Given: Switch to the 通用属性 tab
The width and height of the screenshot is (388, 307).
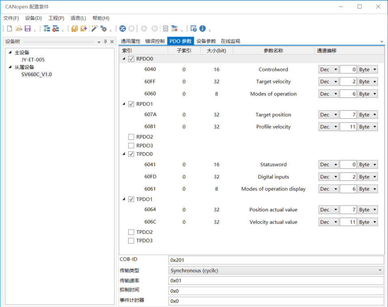Looking at the screenshot, I should (x=130, y=41).
